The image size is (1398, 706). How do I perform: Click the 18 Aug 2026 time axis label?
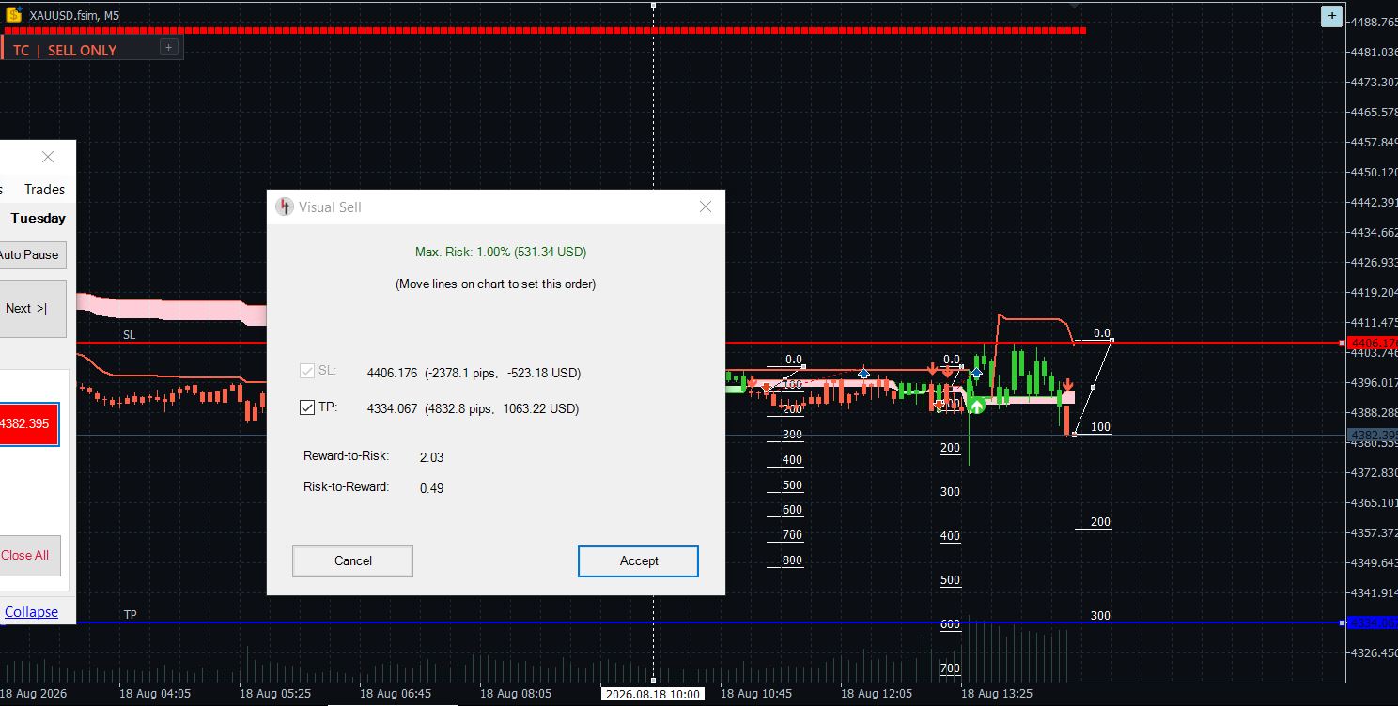coord(34,694)
